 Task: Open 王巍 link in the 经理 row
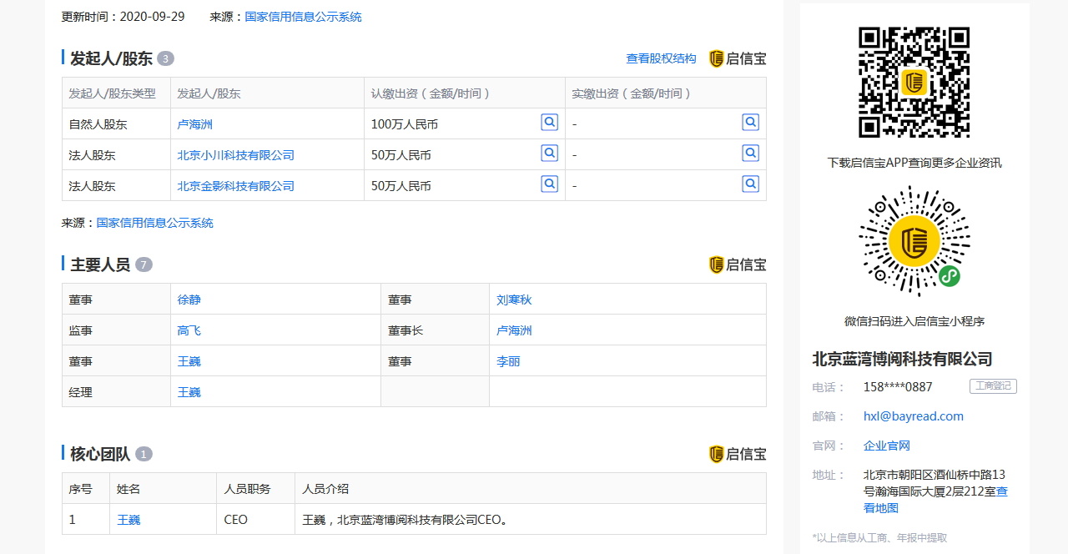pyautogui.click(x=189, y=392)
